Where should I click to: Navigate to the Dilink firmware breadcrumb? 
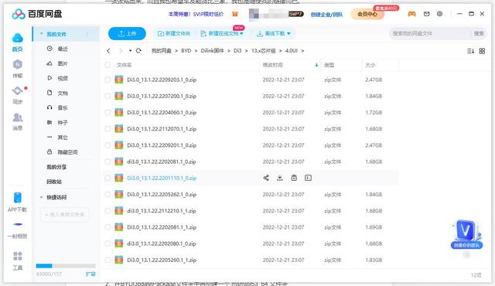pyautogui.click(x=212, y=51)
